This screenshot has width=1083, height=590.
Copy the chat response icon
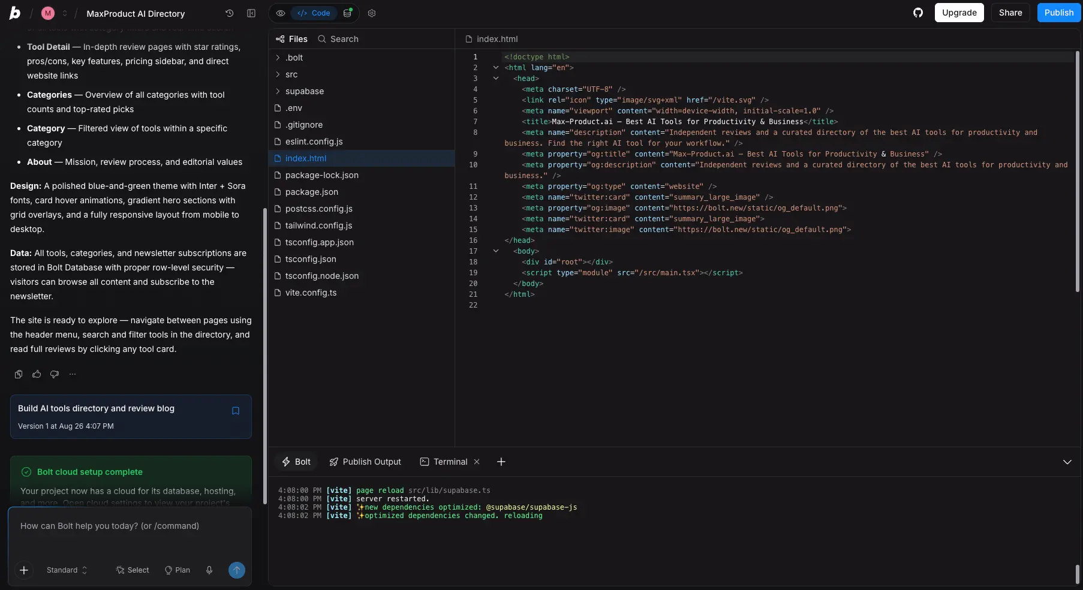[x=19, y=374]
